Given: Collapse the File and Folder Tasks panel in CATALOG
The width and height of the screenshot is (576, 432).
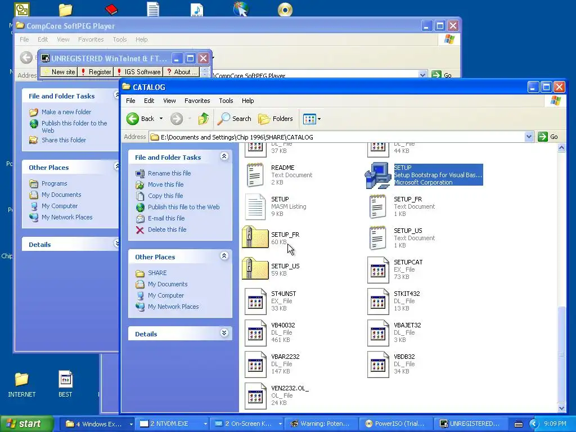Looking at the screenshot, I should click(x=224, y=156).
